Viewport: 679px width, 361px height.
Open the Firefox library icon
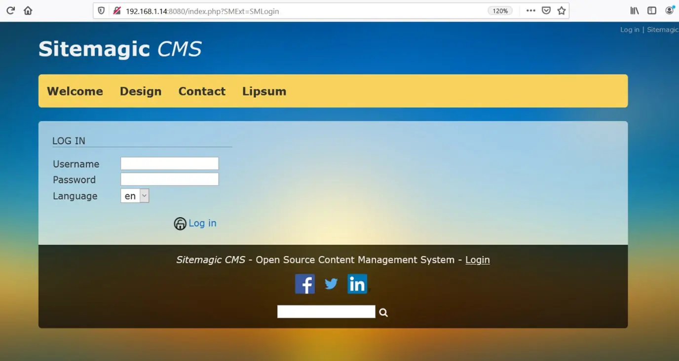point(635,10)
